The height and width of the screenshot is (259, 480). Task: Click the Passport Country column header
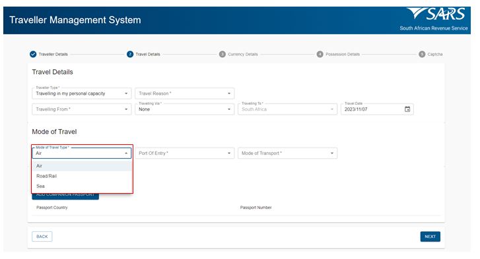(x=51, y=208)
